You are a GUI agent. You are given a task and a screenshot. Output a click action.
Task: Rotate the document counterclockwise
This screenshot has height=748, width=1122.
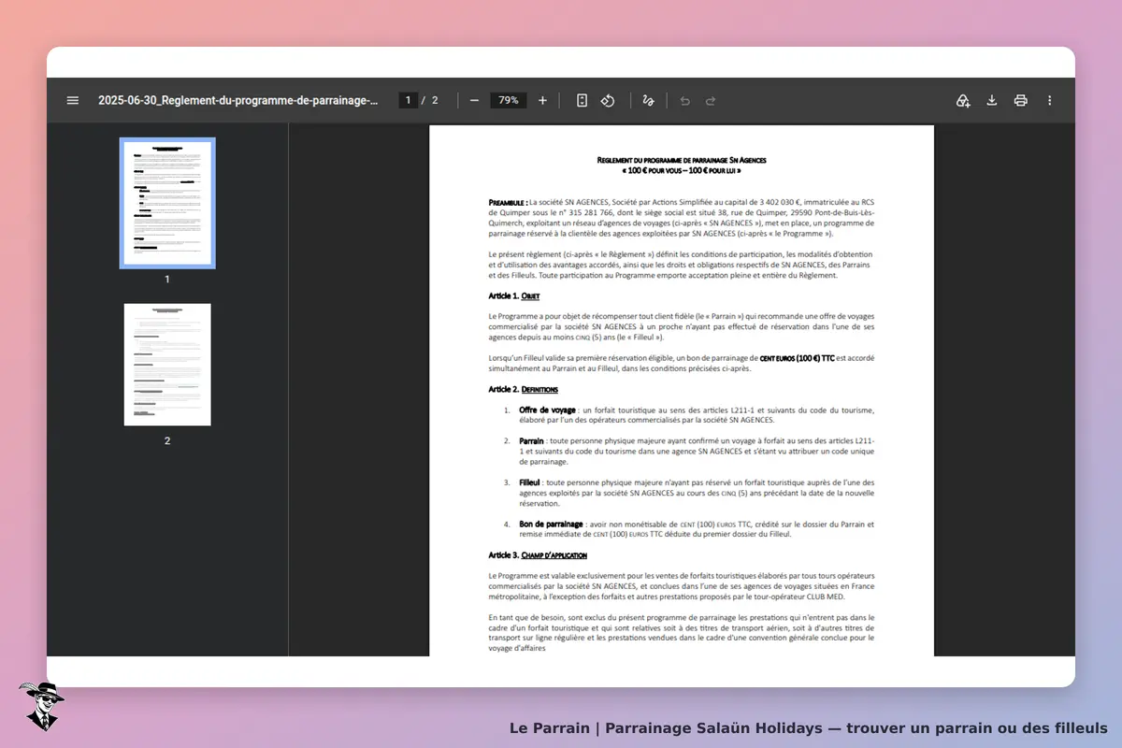coord(608,100)
